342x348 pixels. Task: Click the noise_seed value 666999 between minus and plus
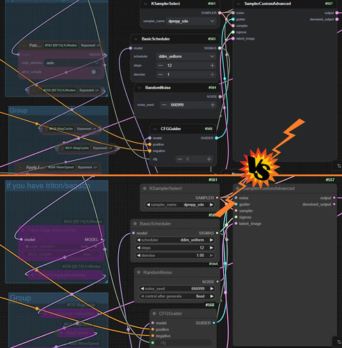(177, 105)
